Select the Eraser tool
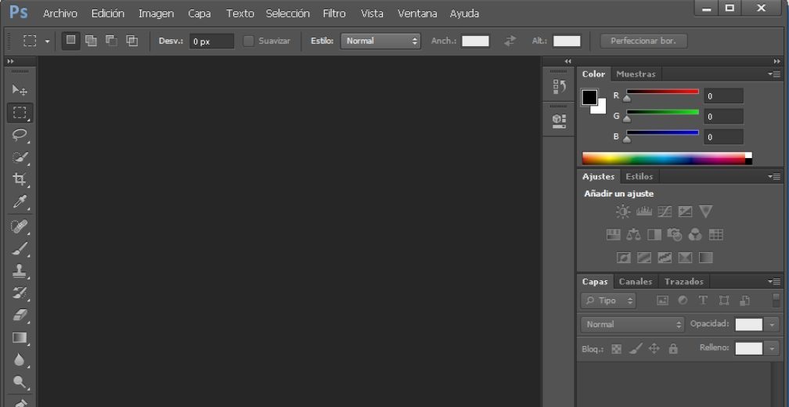The height and width of the screenshot is (407, 789). coord(20,315)
